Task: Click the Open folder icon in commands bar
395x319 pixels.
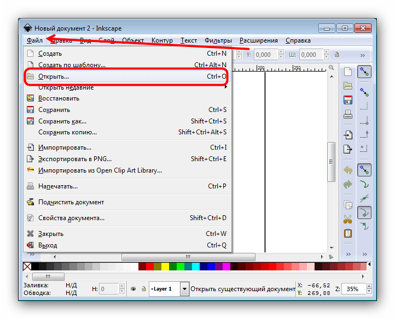Action: tap(348, 86)
